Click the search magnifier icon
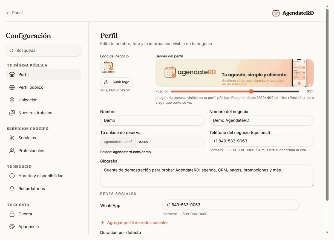Screen dimensions: 334x240 pyautogui.click(x=11, y=51)
